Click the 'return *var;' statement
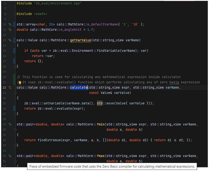This screenshot has width=209, height=171. tap(43, 56)
